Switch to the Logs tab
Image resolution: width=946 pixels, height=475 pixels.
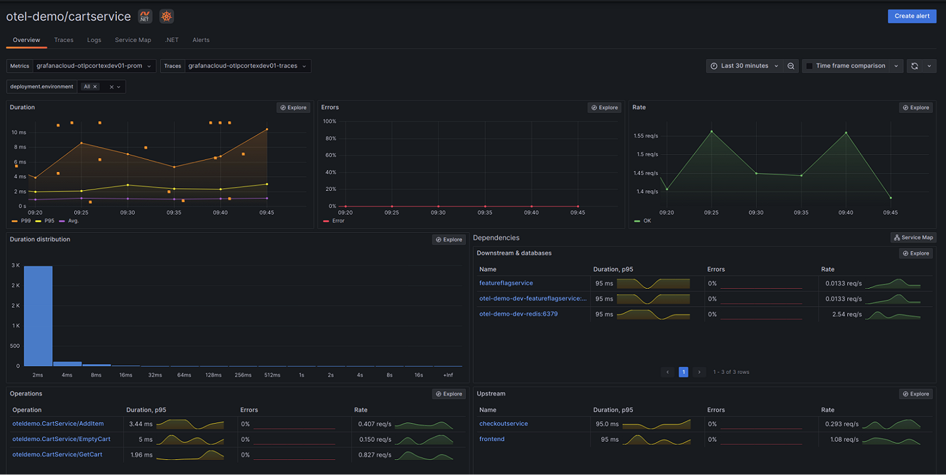click(94, 40)
